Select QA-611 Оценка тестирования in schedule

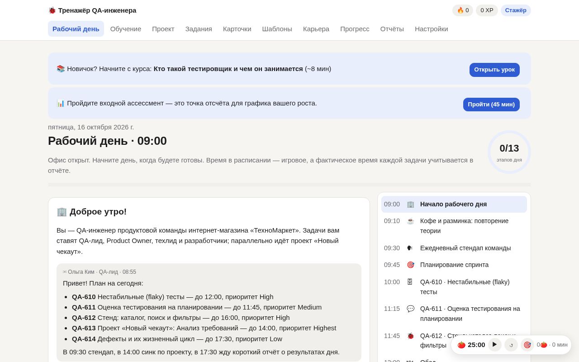[454, 314]
